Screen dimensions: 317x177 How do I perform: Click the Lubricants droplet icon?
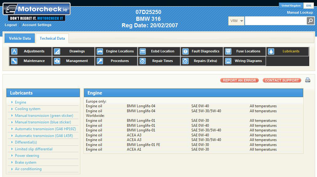[271, 51]
